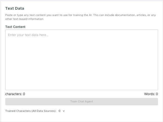Select the Text Data heading

pos(15,9)
